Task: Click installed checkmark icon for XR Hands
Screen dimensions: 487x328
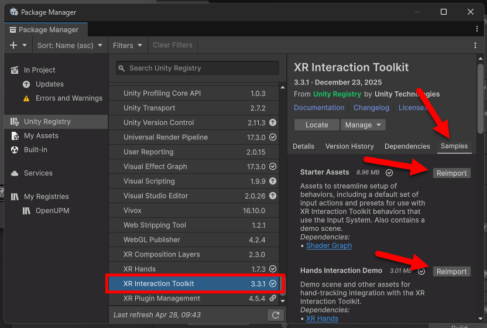Action: (x=273, y=269)
